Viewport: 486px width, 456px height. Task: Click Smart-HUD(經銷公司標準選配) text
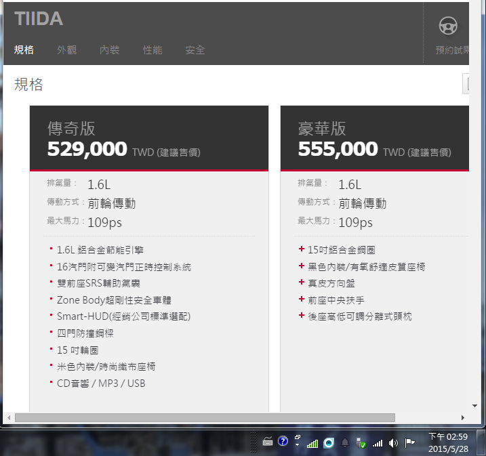click(123, 316)
